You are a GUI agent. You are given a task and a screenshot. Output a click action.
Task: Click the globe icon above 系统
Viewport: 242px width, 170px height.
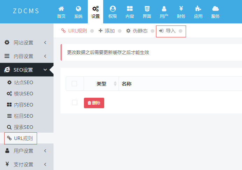pyautogui.click(x=78, y=9)
